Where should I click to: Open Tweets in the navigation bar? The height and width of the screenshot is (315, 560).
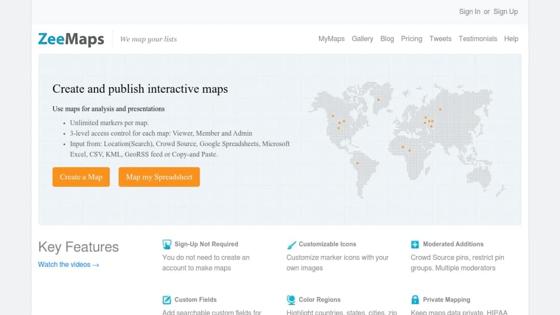pyautogui.click(x=440, y=39)
